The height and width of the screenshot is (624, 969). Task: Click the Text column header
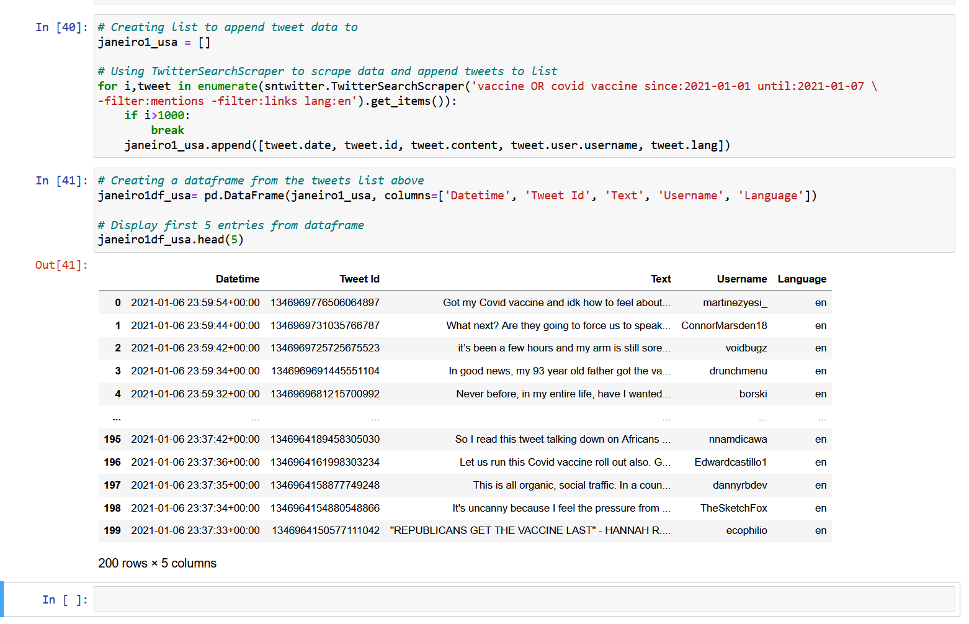point(661,279)
